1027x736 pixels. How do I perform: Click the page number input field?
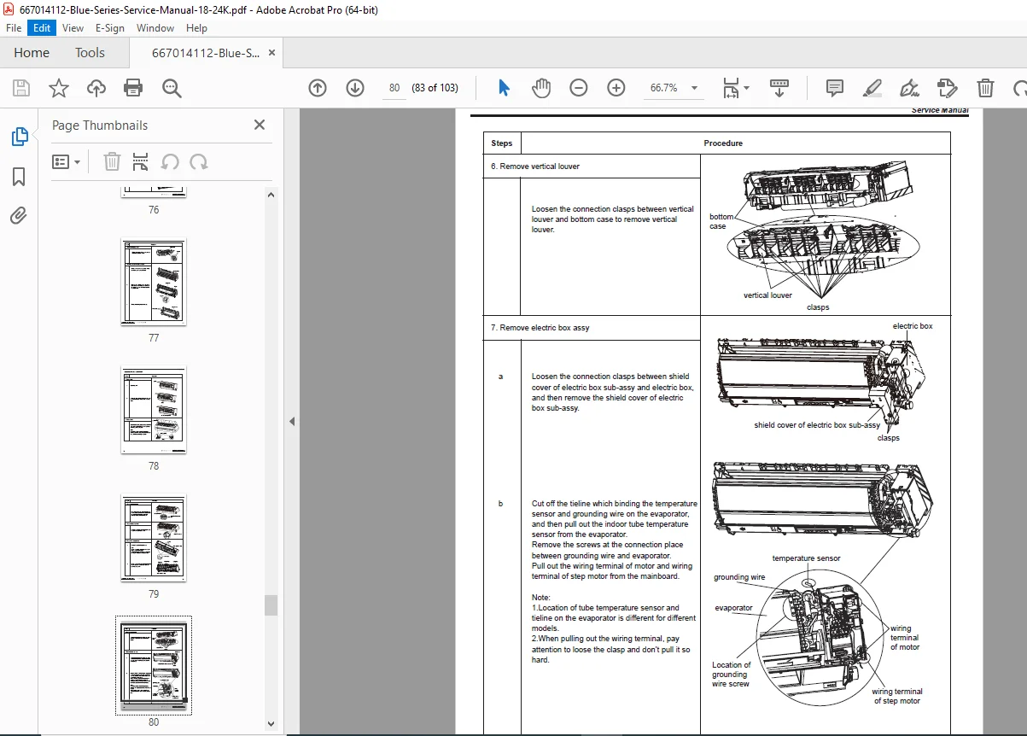pos(394,88)
